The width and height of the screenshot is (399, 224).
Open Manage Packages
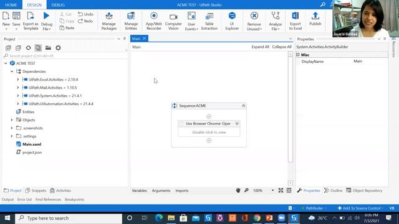pos(109,21)
